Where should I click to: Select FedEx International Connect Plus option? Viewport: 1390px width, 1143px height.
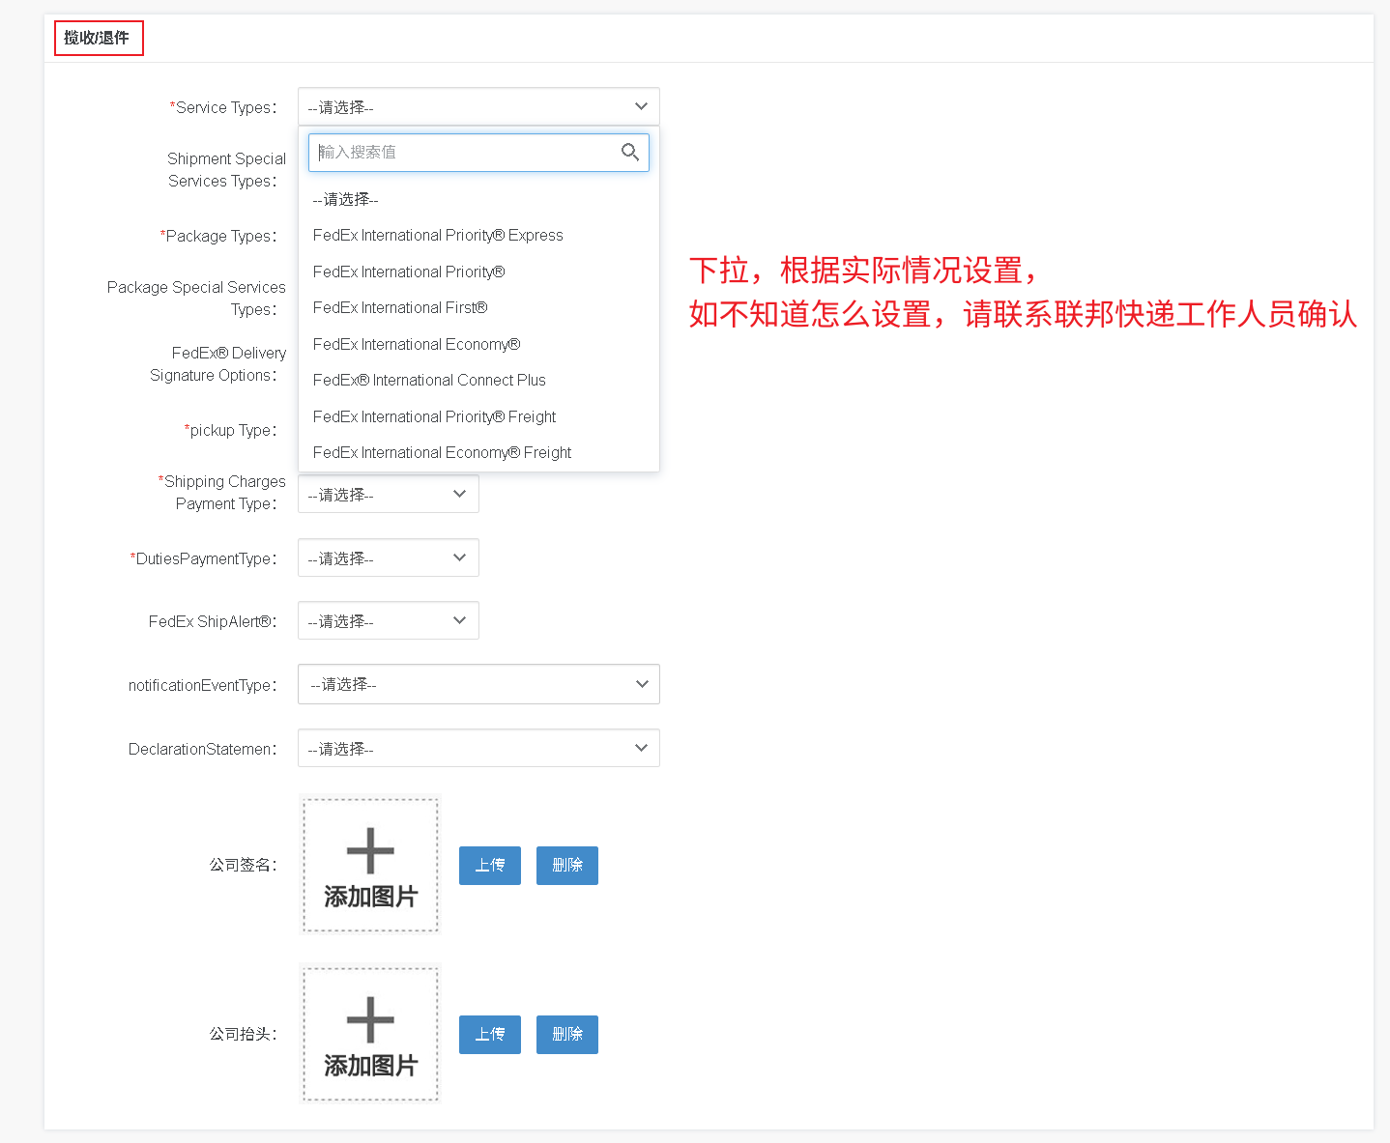[478, 381]
